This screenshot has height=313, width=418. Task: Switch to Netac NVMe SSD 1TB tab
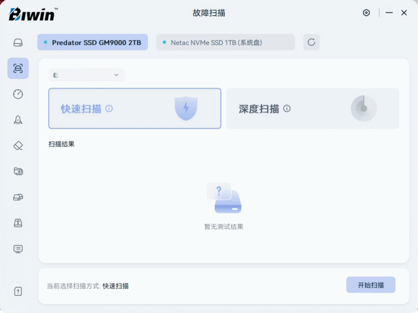pyautogui.click(x=225, y=42)
